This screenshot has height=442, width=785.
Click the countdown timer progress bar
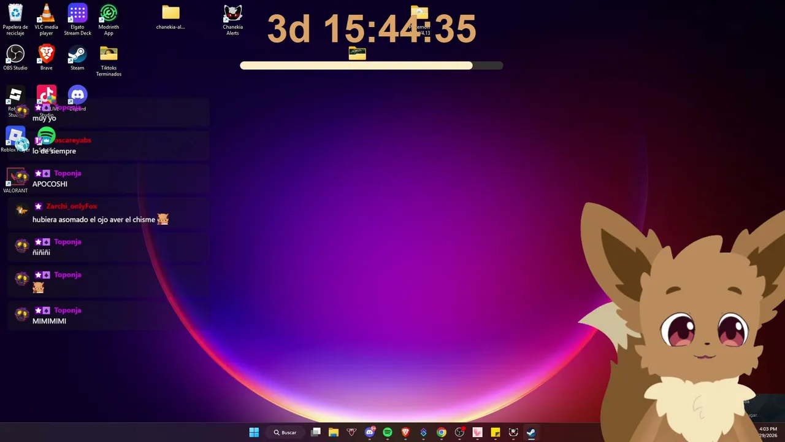[371, 66]
